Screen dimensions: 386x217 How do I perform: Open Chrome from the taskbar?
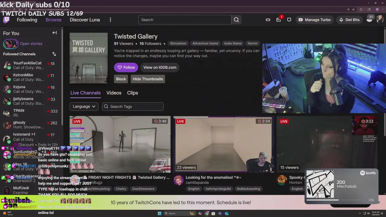pyautogui.click(x=207, y=213)
